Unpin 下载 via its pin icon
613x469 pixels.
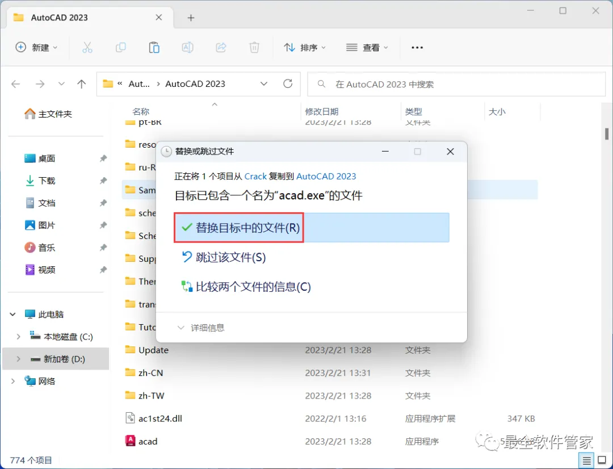point(103,181)
